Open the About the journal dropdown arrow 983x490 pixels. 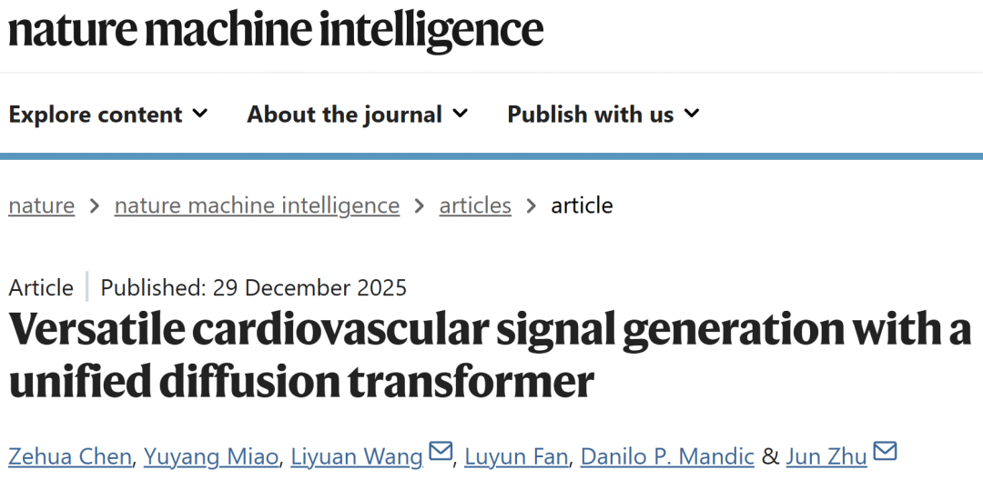(460, 114)
